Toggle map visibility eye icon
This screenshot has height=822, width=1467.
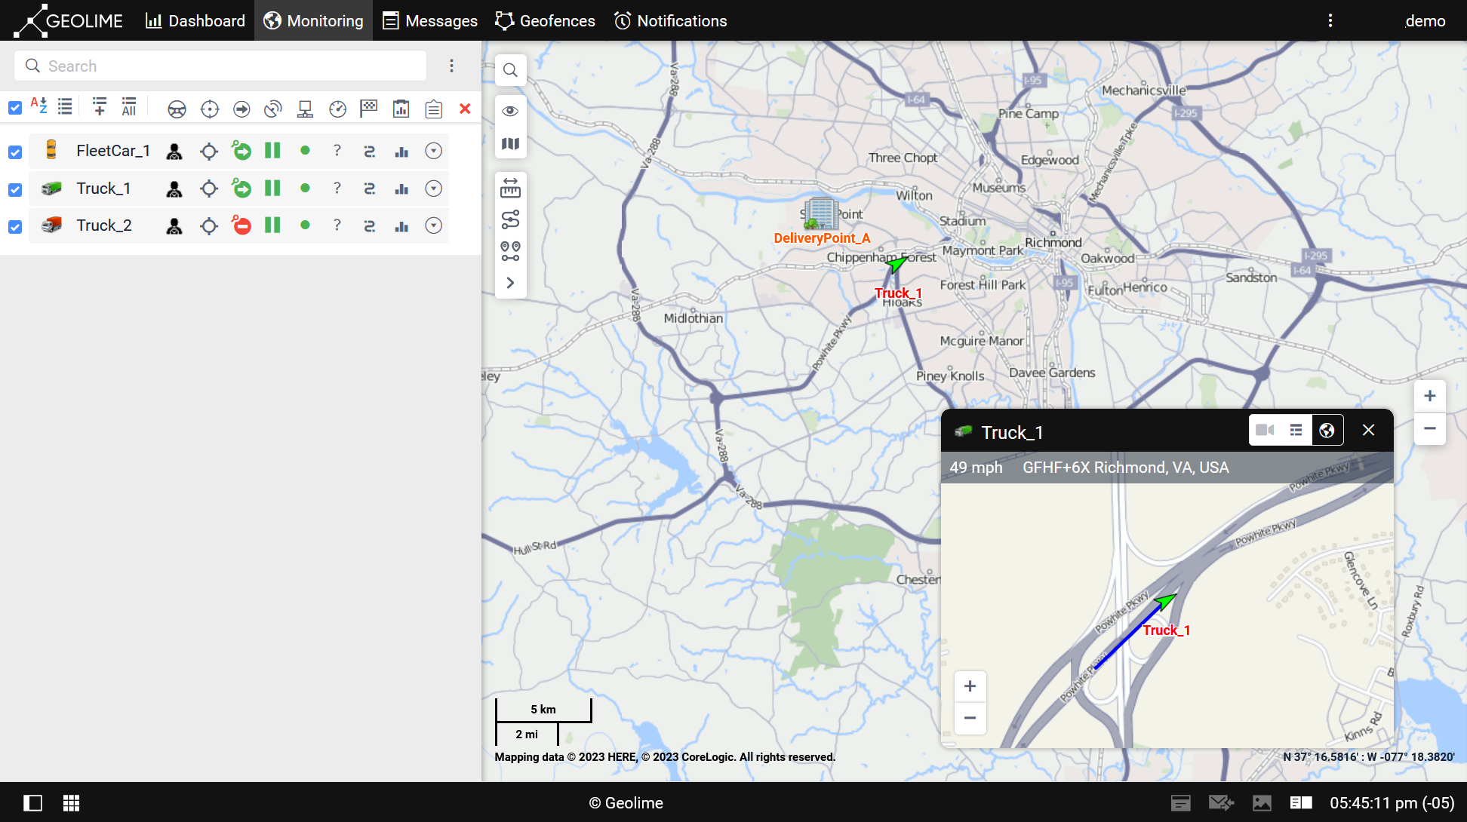point(510,111)
